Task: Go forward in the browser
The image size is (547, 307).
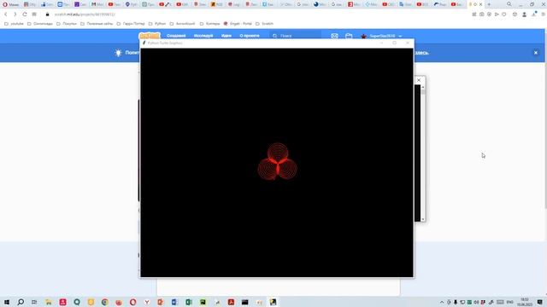Action: 15,14
